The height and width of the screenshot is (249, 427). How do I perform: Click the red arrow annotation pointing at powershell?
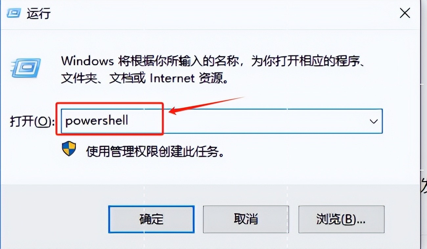click(x=207, y=104)
